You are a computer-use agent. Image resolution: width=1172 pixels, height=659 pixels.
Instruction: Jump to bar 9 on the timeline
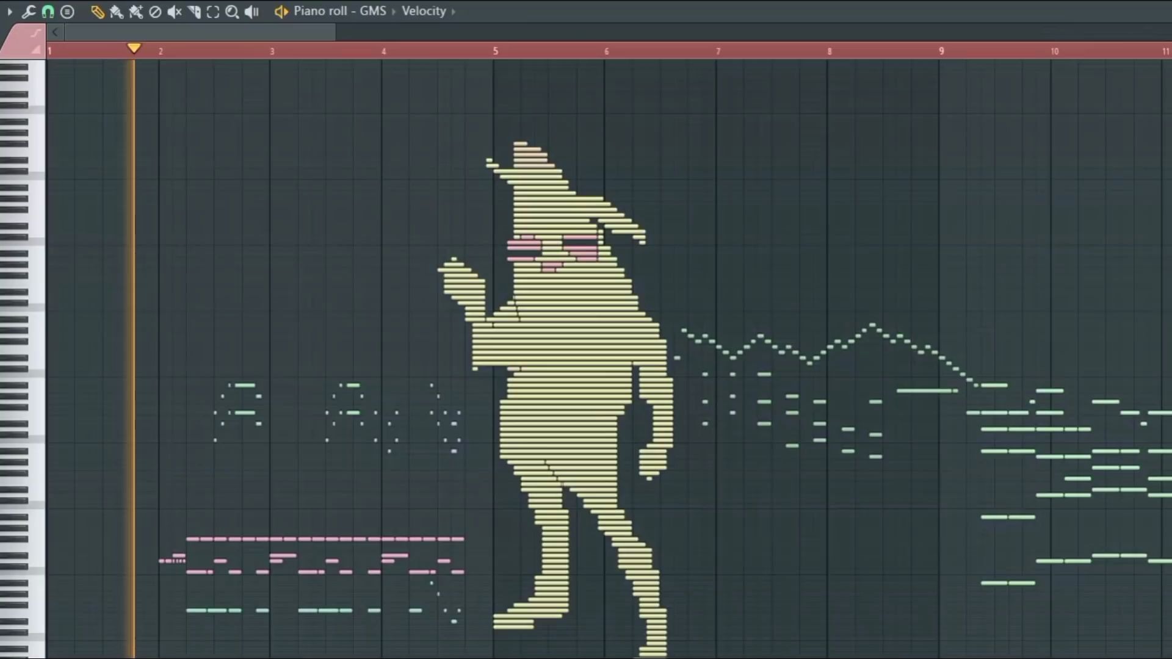click(x=941, y=51)
